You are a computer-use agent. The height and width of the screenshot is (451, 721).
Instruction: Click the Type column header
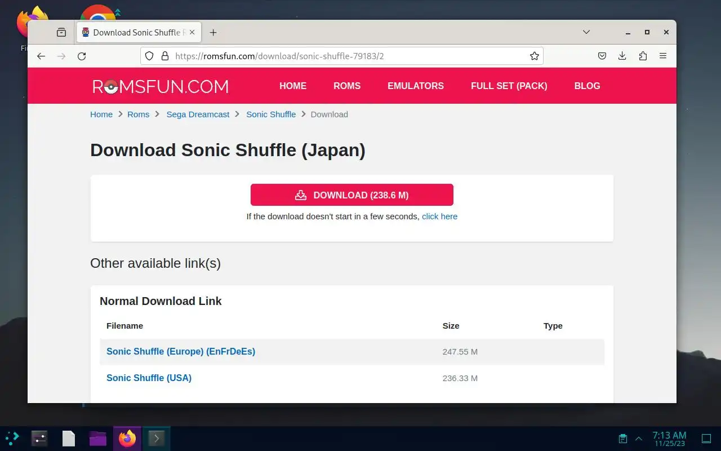point(553,326)
